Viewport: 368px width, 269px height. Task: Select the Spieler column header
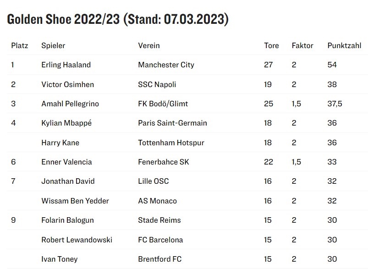point(53,45)
